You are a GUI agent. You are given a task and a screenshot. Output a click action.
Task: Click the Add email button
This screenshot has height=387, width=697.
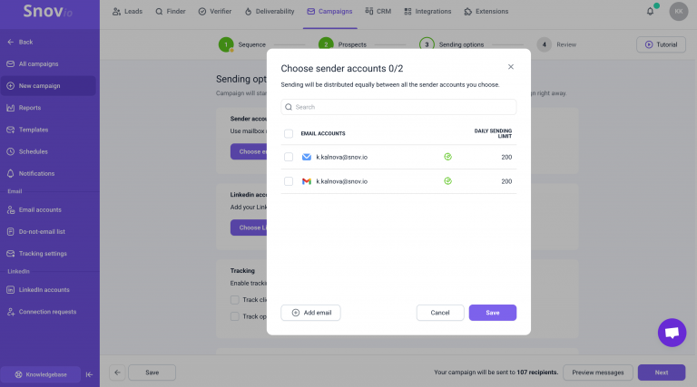click(310, 313)
